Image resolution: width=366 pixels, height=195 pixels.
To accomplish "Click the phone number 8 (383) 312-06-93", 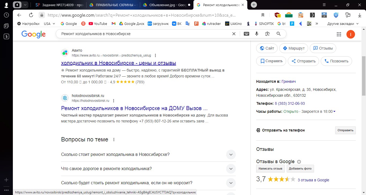I will (290, 103).
